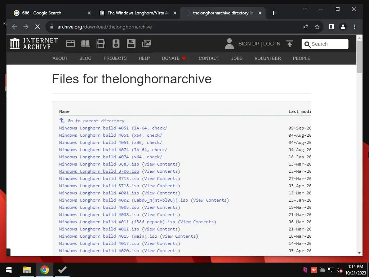The height and width of the screenshot is (277, 369).
Task: Open the JOBS menu item
Action: pos(237,58)
